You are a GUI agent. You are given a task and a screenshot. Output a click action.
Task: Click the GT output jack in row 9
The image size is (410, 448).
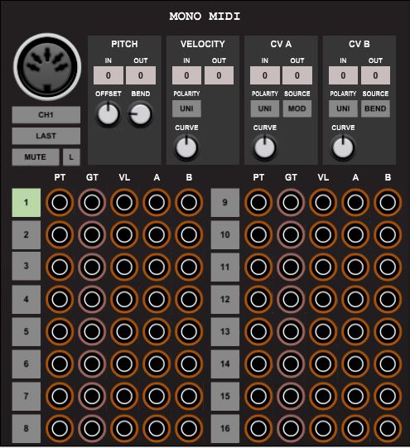click(291, 203)
